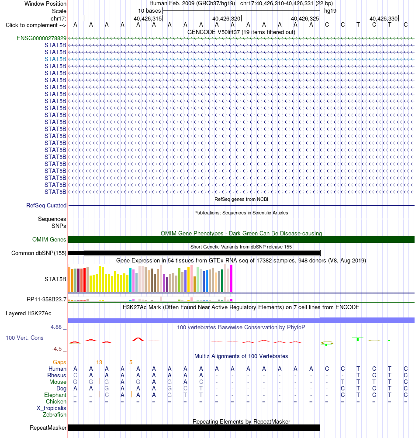This screenshot has width=415, height=438.
Task: Click the gap count 13
Action: pyautogui.click(x=99, y=362)
